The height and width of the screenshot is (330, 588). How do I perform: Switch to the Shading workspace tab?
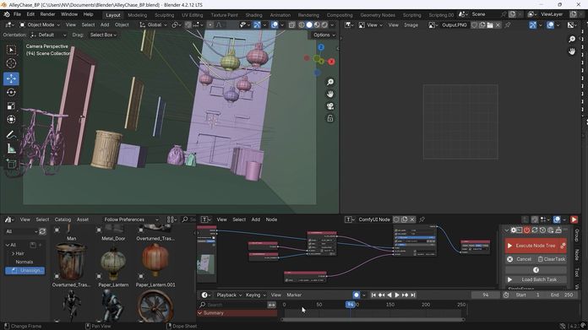254,15
